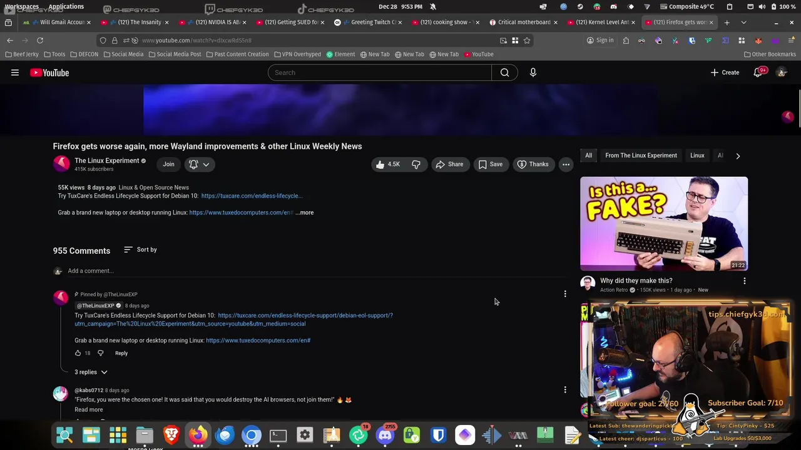Screen dimensions: 801x450
Task: Start voice search with the microphone icon
Action: coord(533,72)
